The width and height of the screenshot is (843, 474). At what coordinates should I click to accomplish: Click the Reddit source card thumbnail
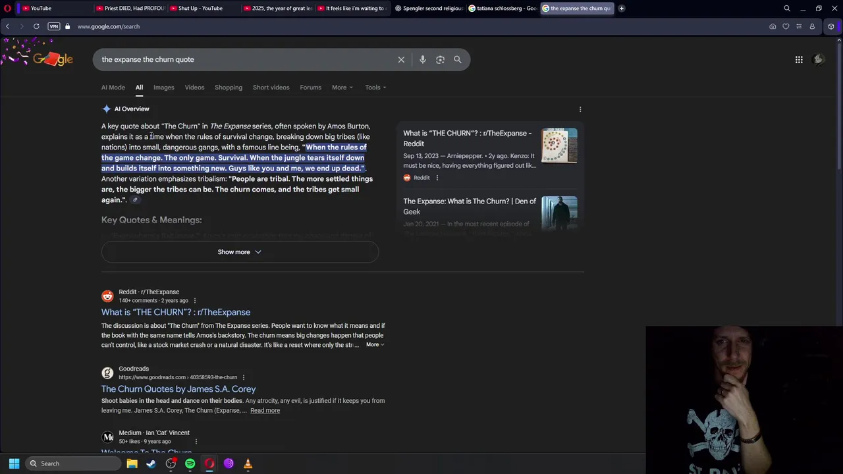(x=559, y=145)
